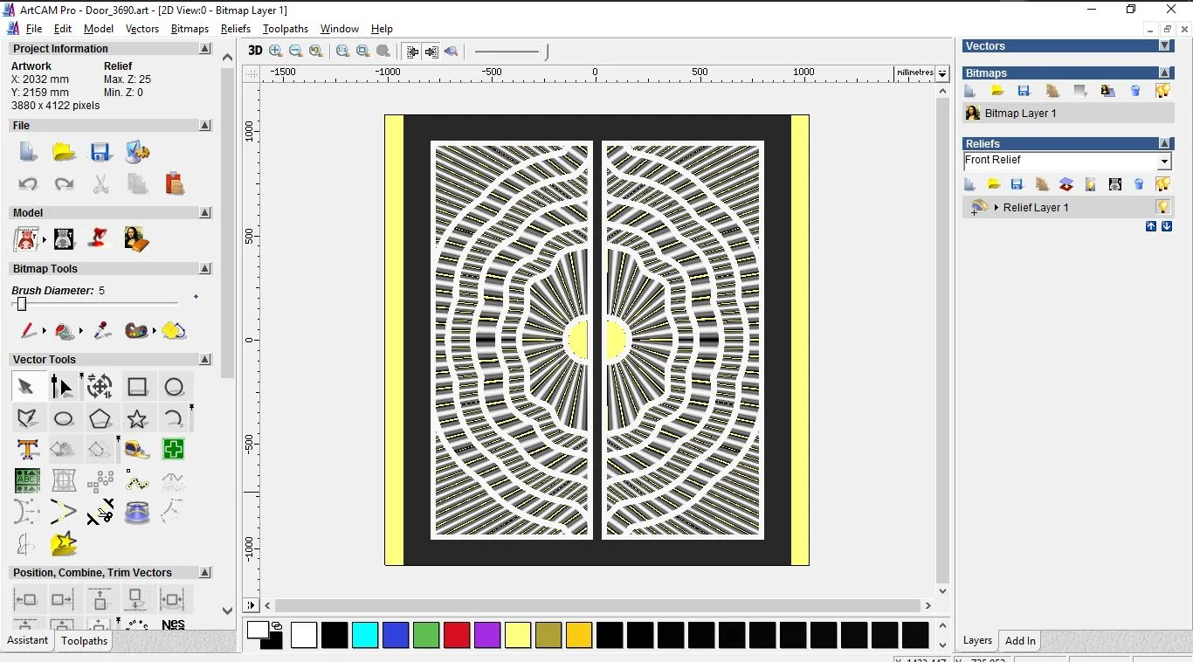Select Bitmap Layer 1 in list

[1020, 114]
